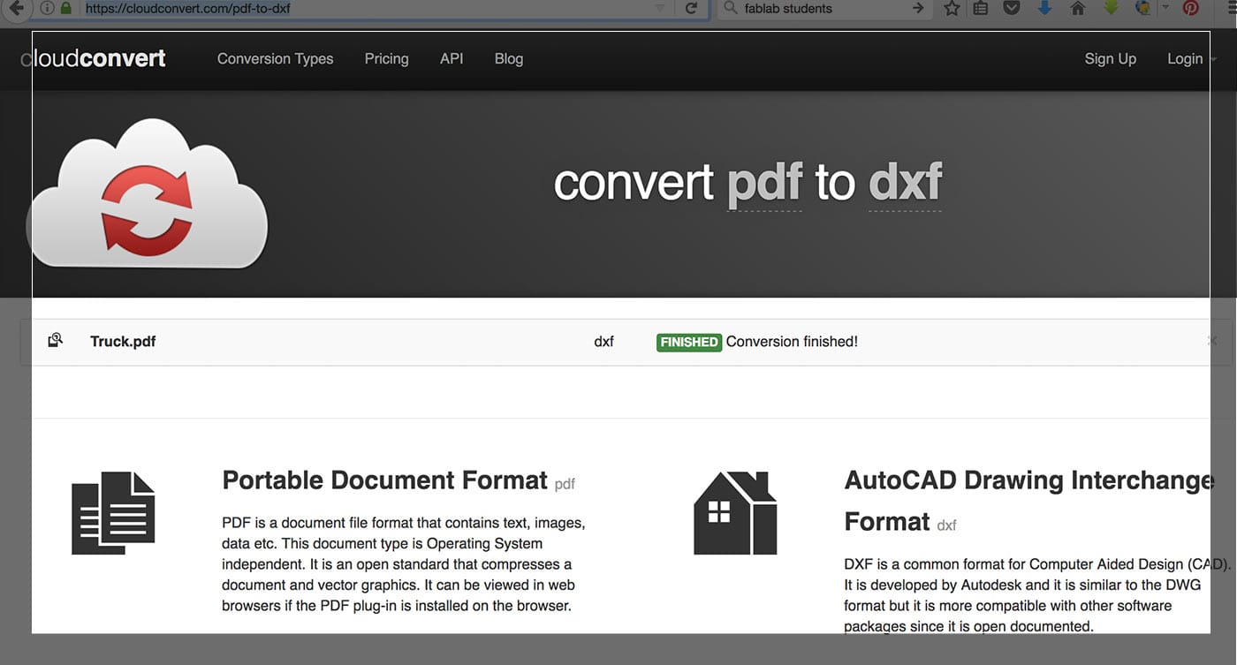Remove Truck.pdf row with X button
Image resolution: width=1237 pixels, height=665 pixels.
(x=1213, y=340)
